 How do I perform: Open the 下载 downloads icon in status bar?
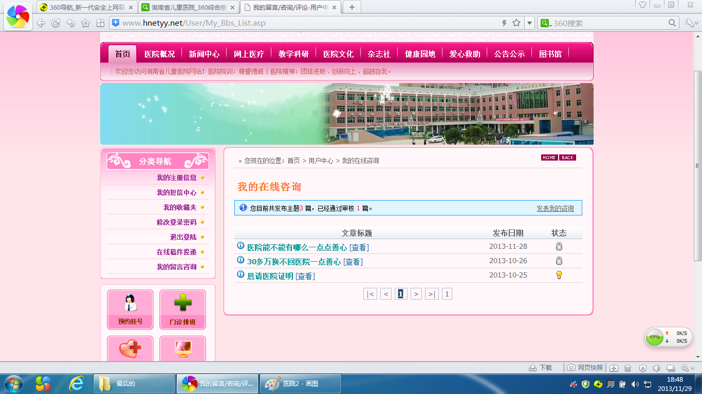(533, 368)
